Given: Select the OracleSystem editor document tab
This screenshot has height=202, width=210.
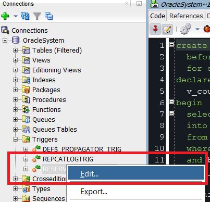Looking at the screenshot, I should coord(180,5).
